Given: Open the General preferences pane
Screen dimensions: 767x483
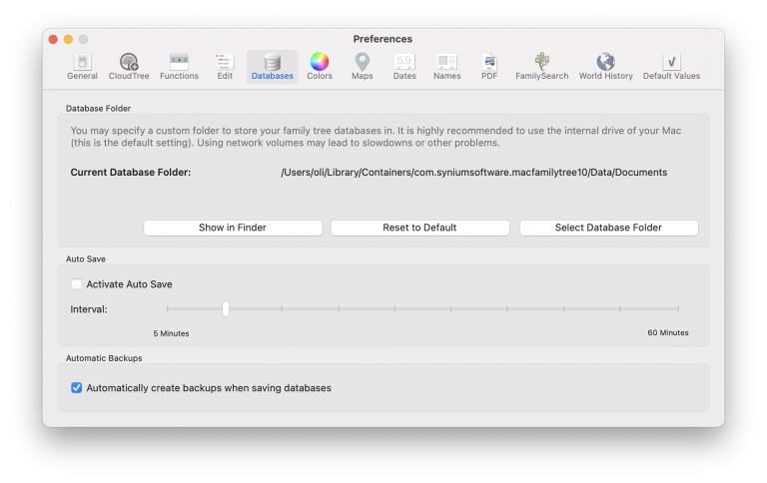Looking at the screenshot, I should [x=82, y=67].
